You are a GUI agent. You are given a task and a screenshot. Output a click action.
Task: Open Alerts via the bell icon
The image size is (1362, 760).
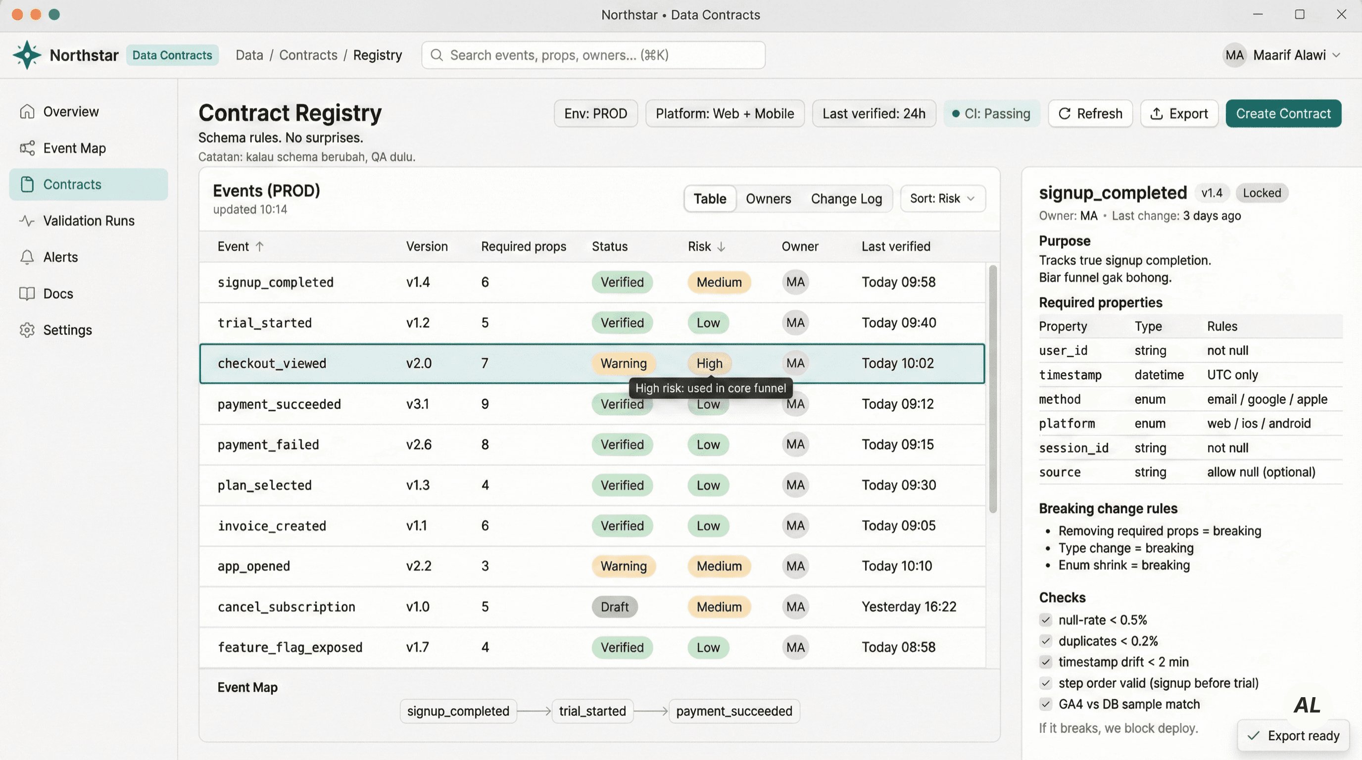(27, 257)
